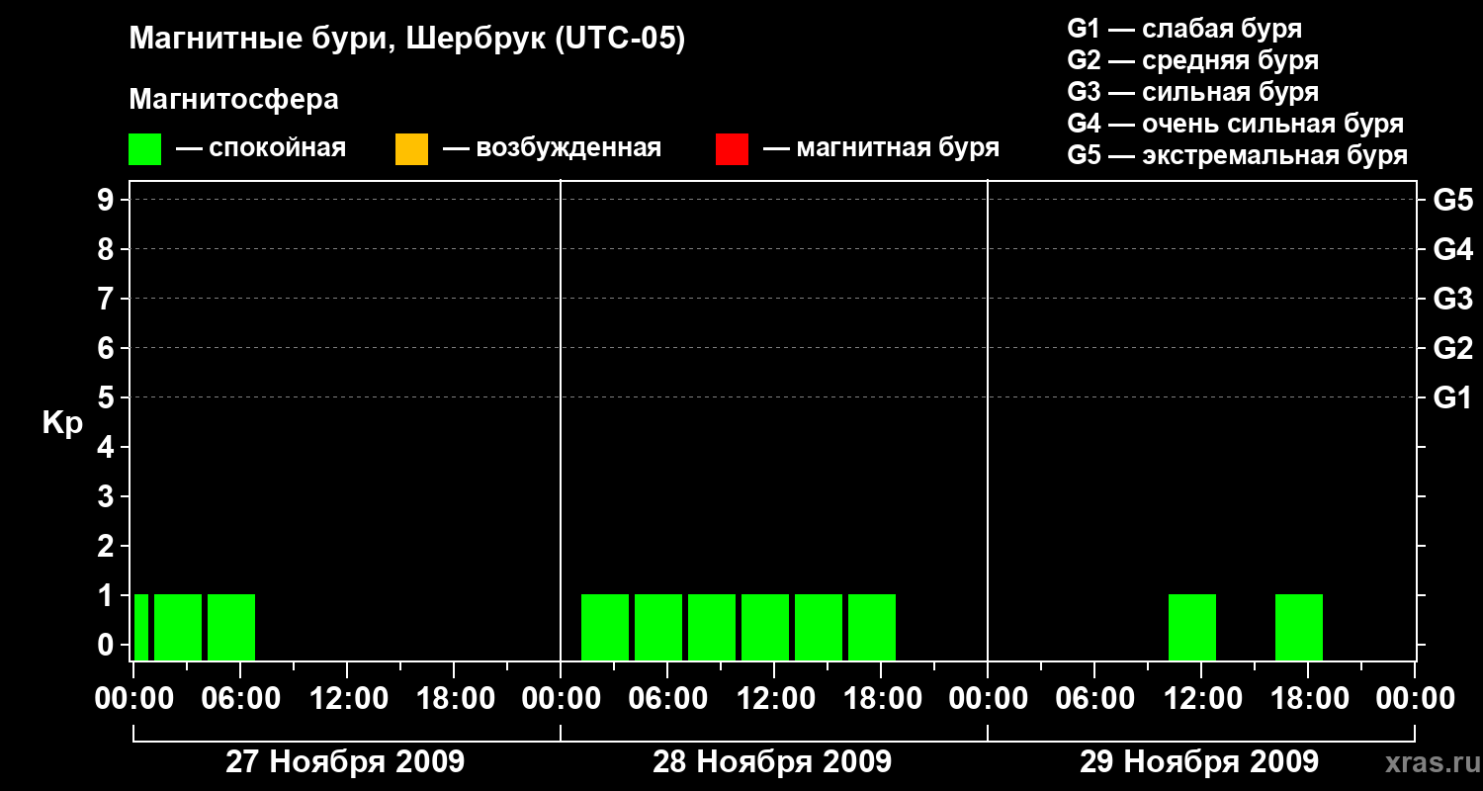Click the orange 'возбужденная' legend swatch
The height and width of the screenshot is (791, 1483).
click(411, 149)
